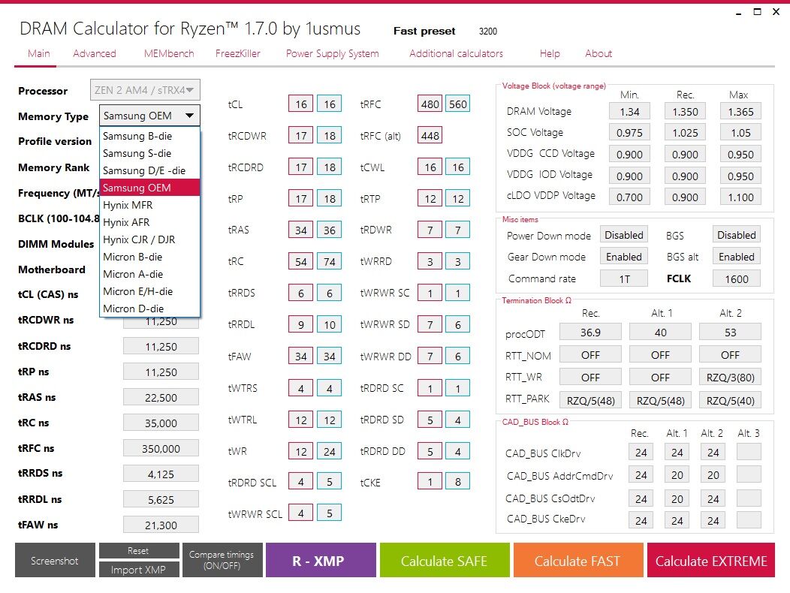Click CAD_BUS ClkDrv Rec. value 24

pyautogui.click(x=641, y=453)
